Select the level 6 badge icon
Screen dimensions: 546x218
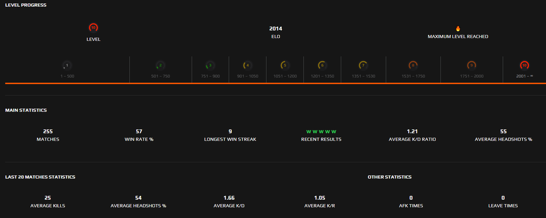coord(322,66)
